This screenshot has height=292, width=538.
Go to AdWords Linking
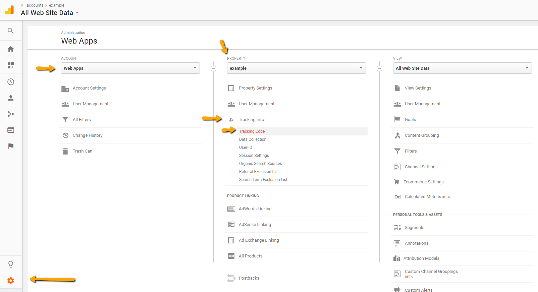point(255,209)
